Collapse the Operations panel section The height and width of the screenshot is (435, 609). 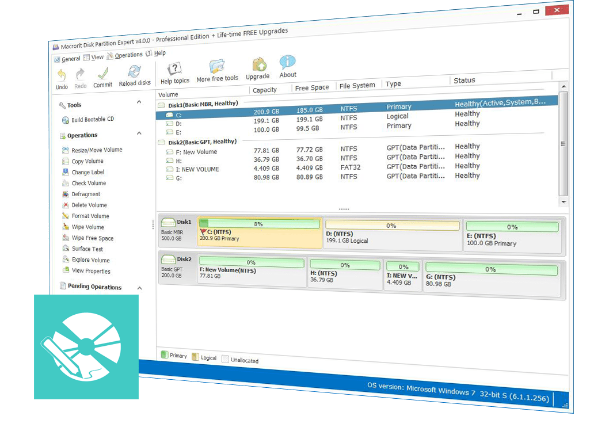[139, 133]
